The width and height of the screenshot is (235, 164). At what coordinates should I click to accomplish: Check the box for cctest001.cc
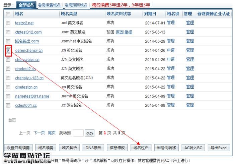pos(8,105)
